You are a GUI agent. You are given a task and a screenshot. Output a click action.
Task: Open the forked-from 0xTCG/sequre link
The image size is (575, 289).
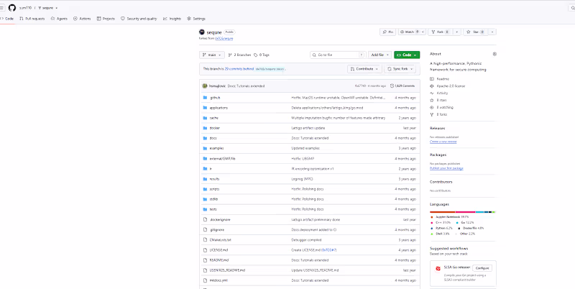coord(224,38)
